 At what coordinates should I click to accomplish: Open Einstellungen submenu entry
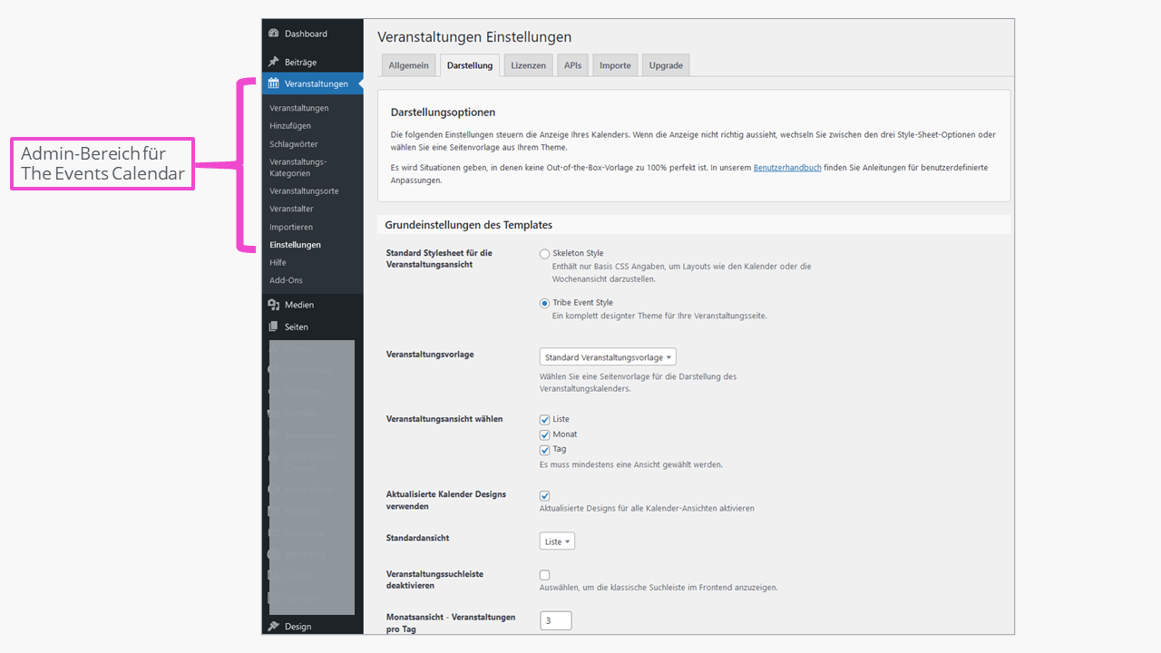tap(295, 245)
